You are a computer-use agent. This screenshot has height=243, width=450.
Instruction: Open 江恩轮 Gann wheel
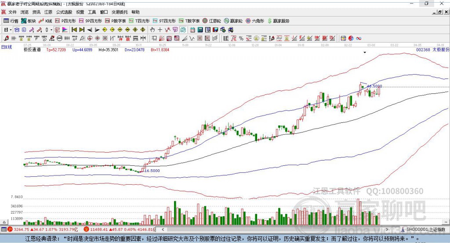pyautogui.click(x=212, y=21)
